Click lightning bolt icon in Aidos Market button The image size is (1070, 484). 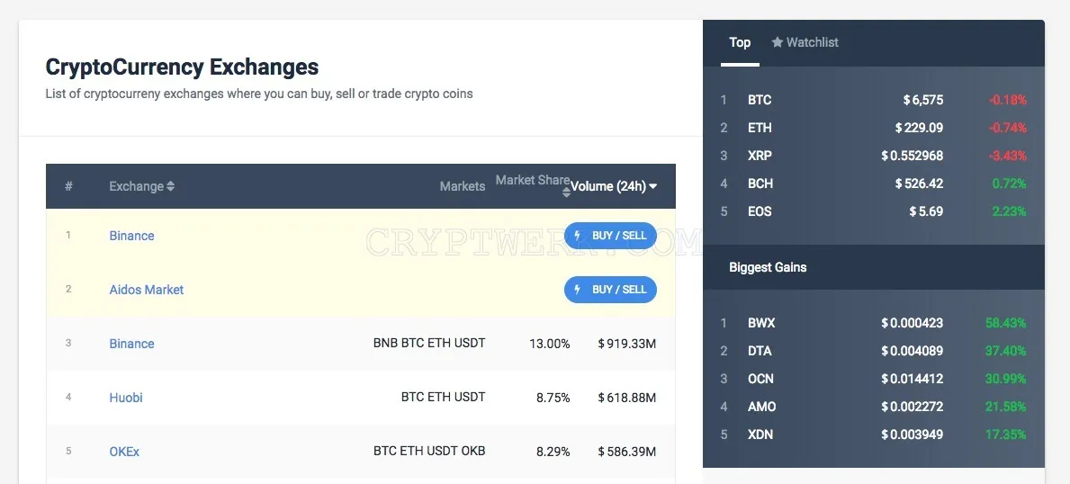(x=578, y=290)
